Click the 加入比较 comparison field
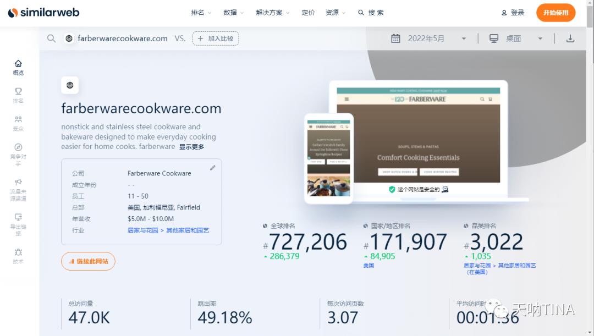 [x=215, y=38]
